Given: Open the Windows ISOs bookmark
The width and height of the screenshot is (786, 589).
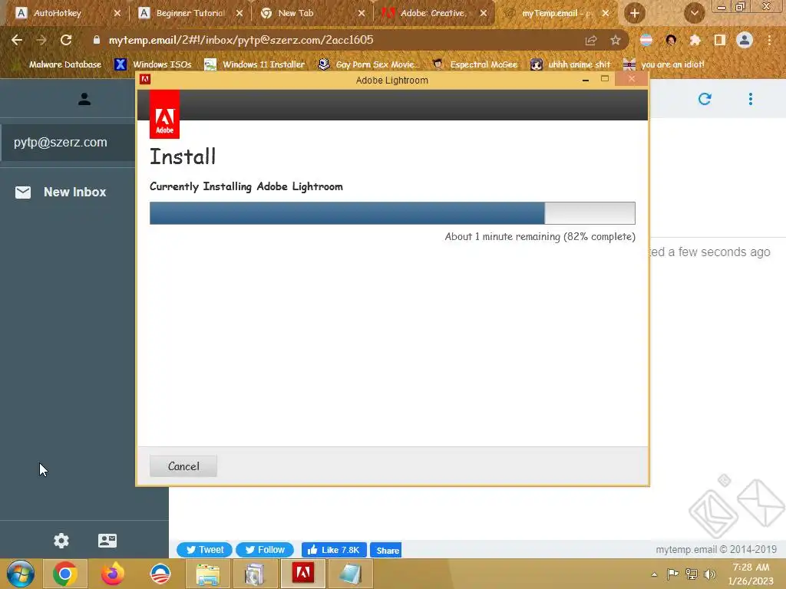Looking at the screenshot, I should (x=154, y=64).
